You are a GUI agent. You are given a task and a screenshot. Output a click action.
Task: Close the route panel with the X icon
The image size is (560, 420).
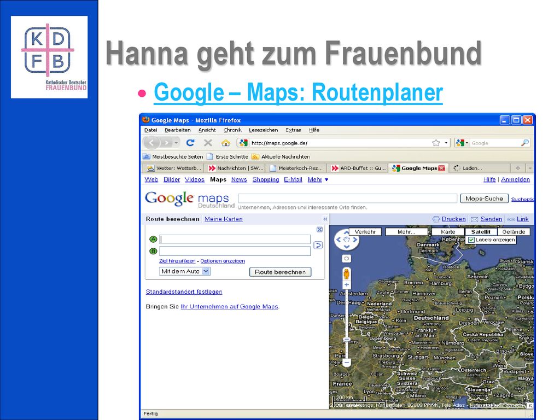(x=319, y=229)
